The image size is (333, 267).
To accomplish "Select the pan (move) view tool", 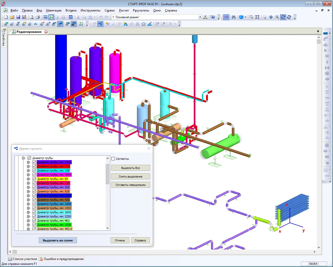I will coord(271,17).
